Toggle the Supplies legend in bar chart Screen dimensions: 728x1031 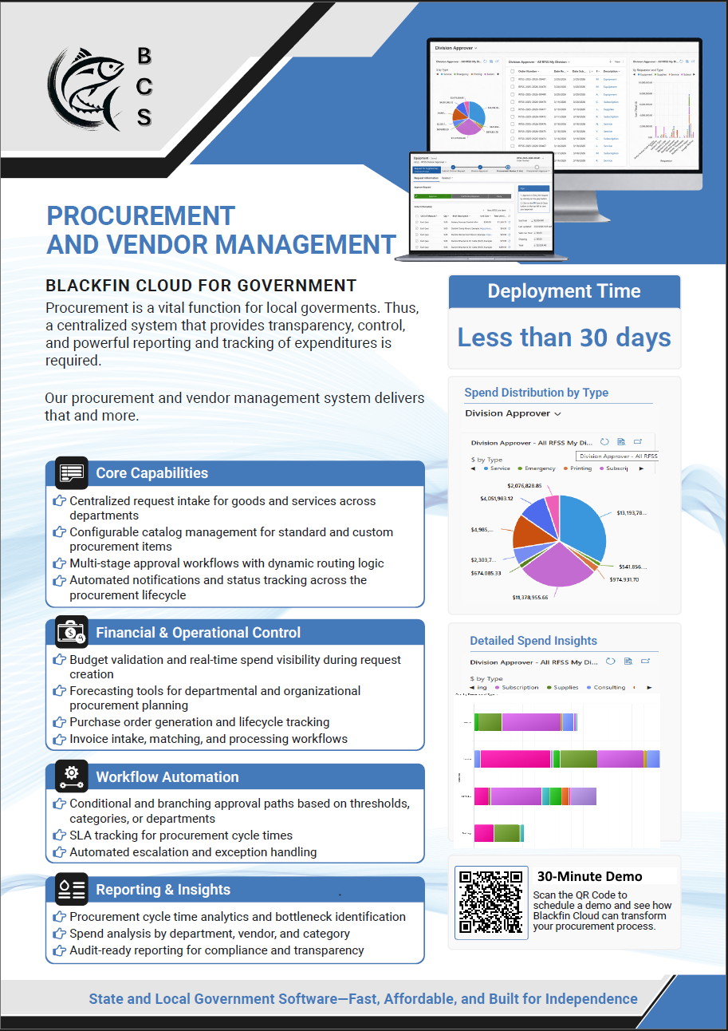(563, 687)
